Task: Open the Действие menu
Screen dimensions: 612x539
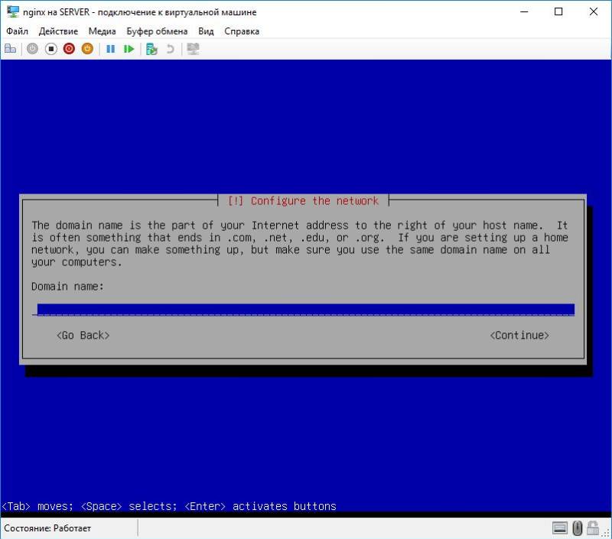Action: pyautogui.click(x=60, y=31)
